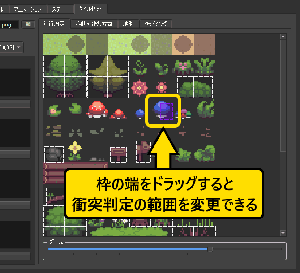Select the wooden signpost tile

pyautogui.click(x=118, y=154)
